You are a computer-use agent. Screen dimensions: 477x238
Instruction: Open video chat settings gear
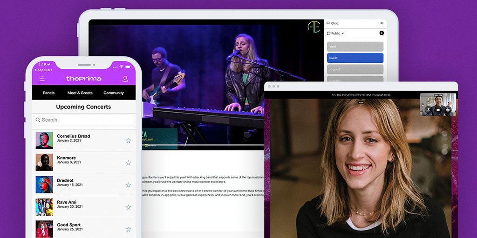pyautogui.click(x=448, y=110)
